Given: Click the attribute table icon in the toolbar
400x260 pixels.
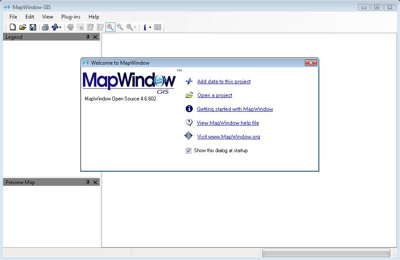Looking at the screenshot, I should click(157, 27).
